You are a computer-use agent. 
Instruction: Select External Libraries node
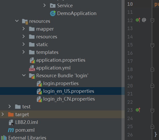click(27, 138)
